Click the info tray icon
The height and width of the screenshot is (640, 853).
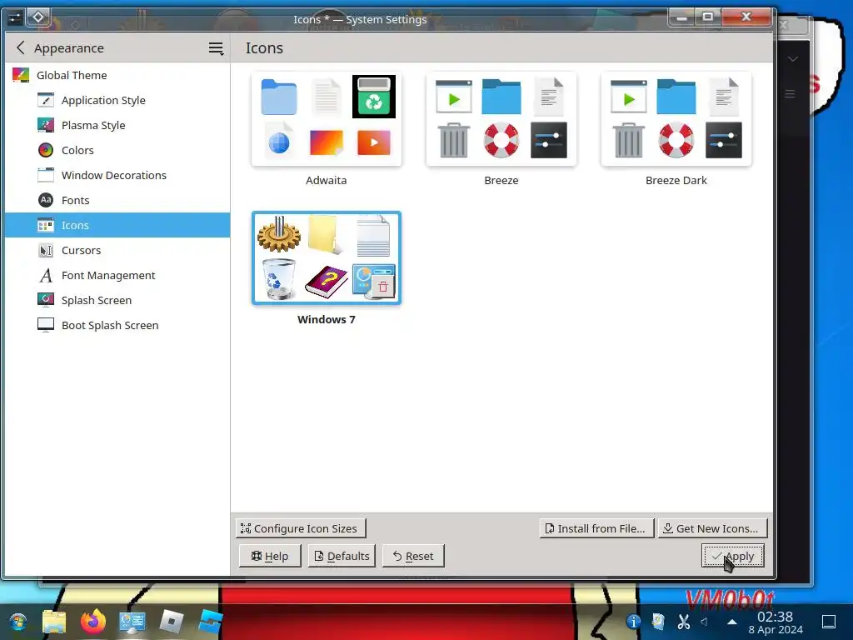click(633, 622)
